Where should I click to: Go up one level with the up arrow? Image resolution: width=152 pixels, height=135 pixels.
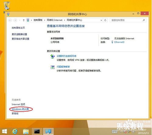point(24,20)
